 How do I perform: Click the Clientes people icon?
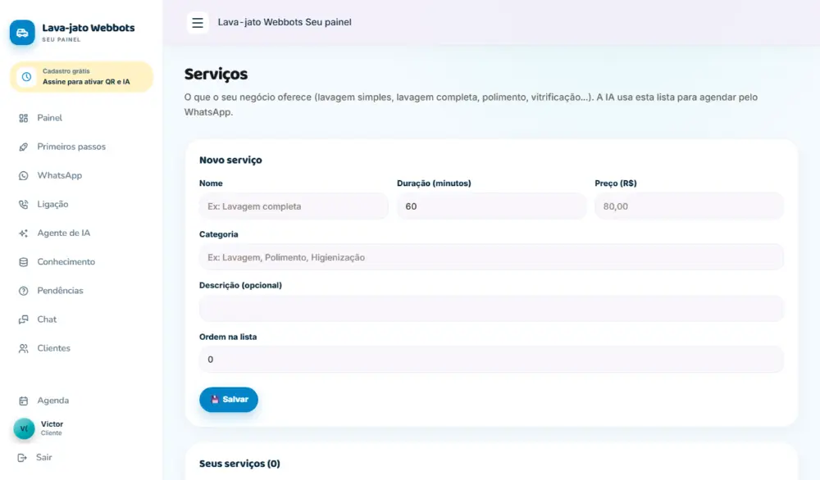pos(24,348)
